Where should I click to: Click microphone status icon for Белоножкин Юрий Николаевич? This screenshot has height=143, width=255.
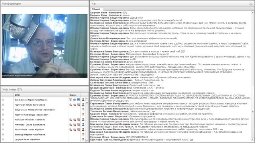click(x=71, y=100)
